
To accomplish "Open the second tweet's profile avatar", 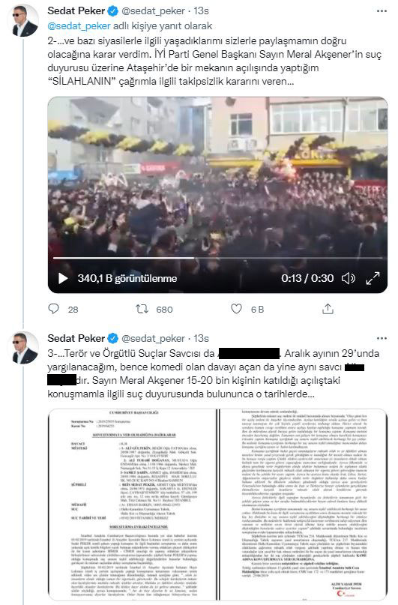I will pyautogui.click(x=23, y=348).
